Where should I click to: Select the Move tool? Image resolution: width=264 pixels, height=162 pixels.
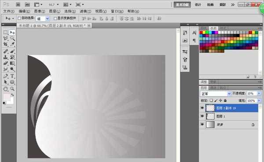12,32
